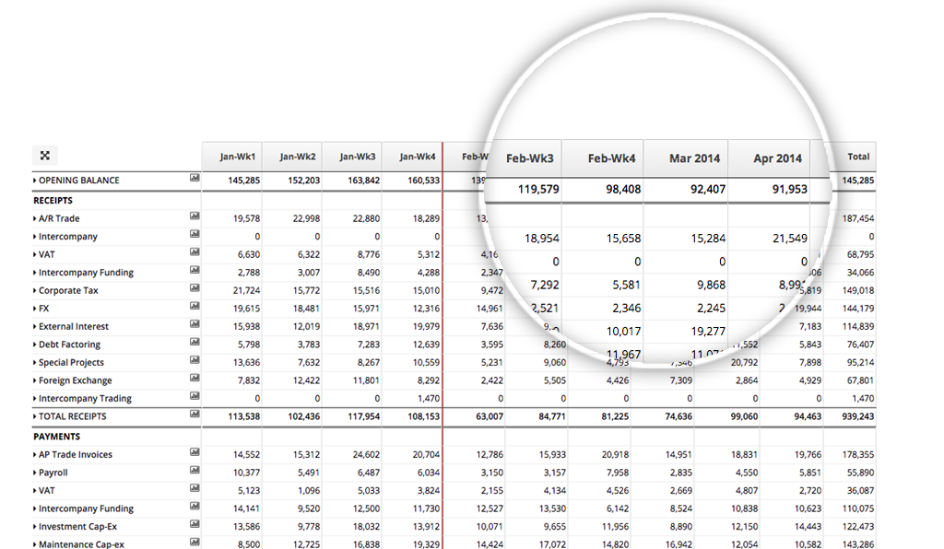This screenshot has width=944, height=549.
Task: Show the chart for Foreign Exchange
Action: (195, 379)
